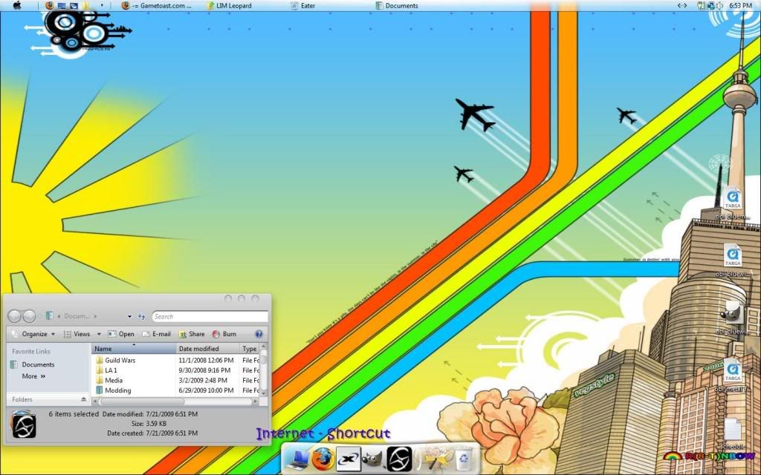Click the vertical scrollbar down arrow
The image size is (761, 475).
click(x=264, y=393)
